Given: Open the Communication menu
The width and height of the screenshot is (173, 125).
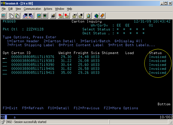Looking at the screenshot, I should coord(32,9).
